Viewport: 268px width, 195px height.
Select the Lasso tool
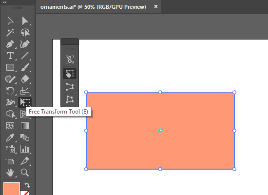pyautogui.click(x=25, y=33)
